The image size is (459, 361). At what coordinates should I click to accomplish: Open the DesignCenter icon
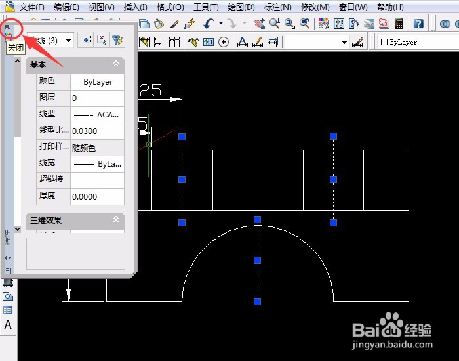click(339, 24)
